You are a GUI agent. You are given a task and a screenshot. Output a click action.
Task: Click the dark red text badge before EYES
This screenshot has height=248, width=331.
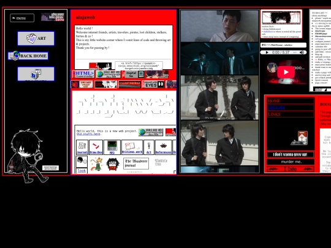click(x=129, y=85)
